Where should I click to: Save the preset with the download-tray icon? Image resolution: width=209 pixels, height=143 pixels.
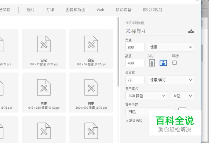click(191, 31)
